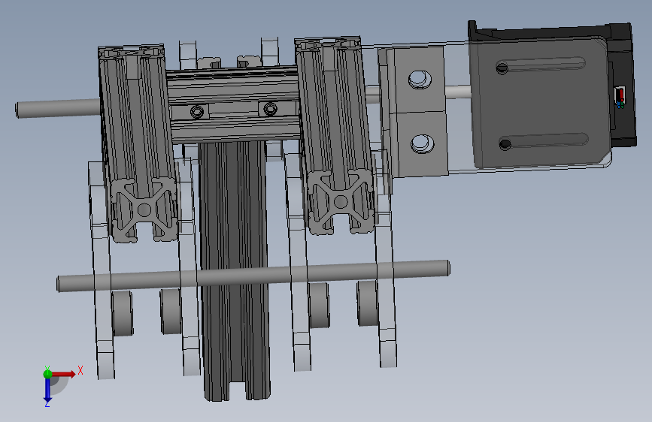
Task: Select the leftmost roller wheel below the rod
Action: [123, 313]
